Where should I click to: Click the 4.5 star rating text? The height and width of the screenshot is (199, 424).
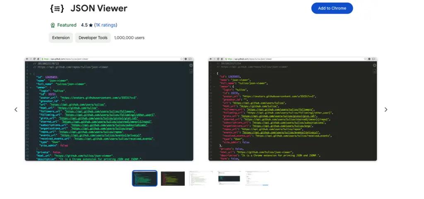(87, 25)
